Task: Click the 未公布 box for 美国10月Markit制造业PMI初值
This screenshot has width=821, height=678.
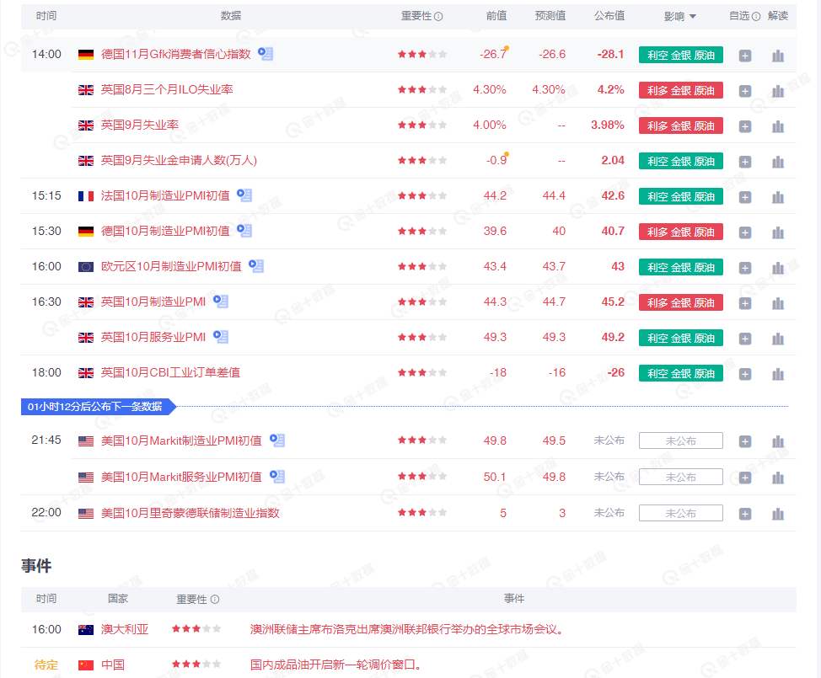Action: [681, 440]
